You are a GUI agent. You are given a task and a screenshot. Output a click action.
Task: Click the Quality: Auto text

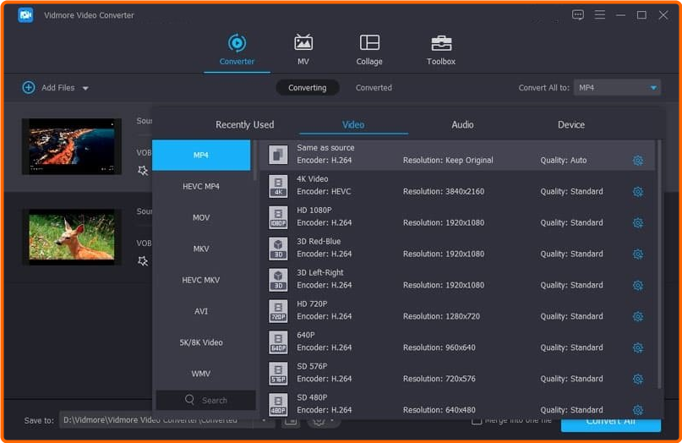[x=563, y=160]
